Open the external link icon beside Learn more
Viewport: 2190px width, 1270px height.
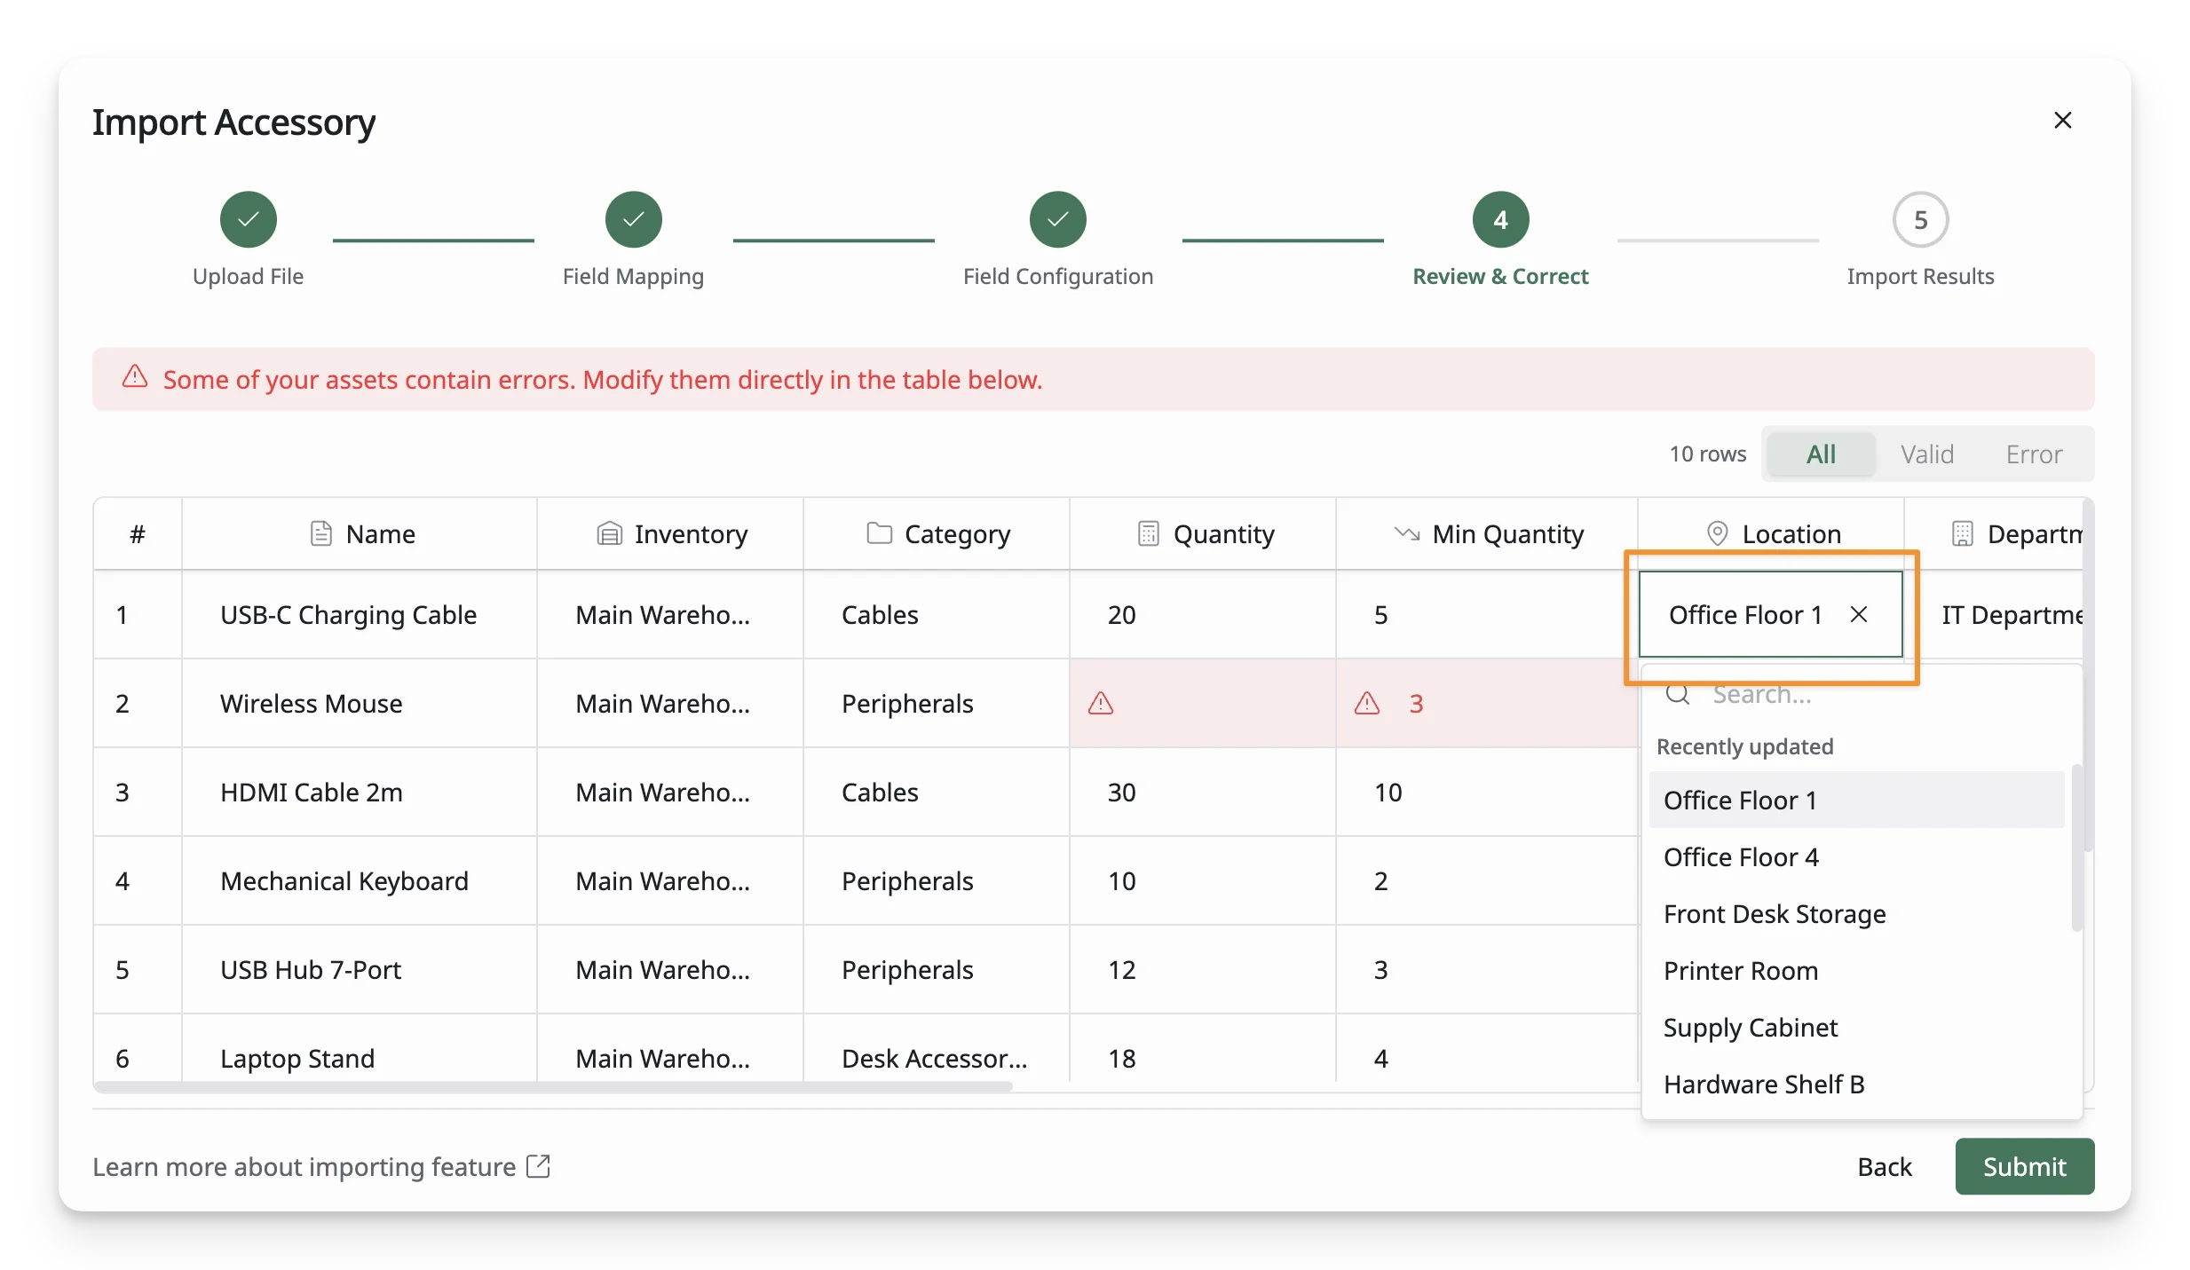point(538,1166)
